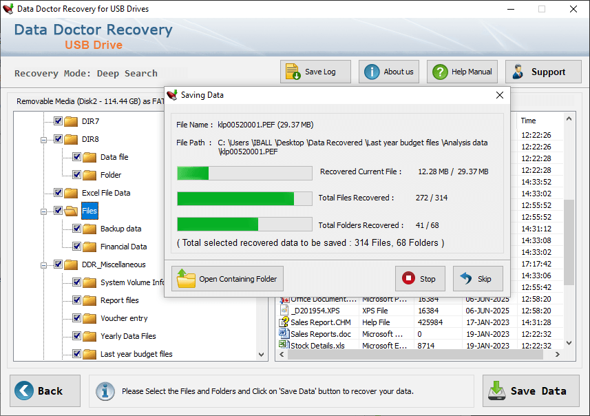This screenshot has width=590, height=416.
Task: Toggle the Last year budget files checkbox
Action: 76,353
